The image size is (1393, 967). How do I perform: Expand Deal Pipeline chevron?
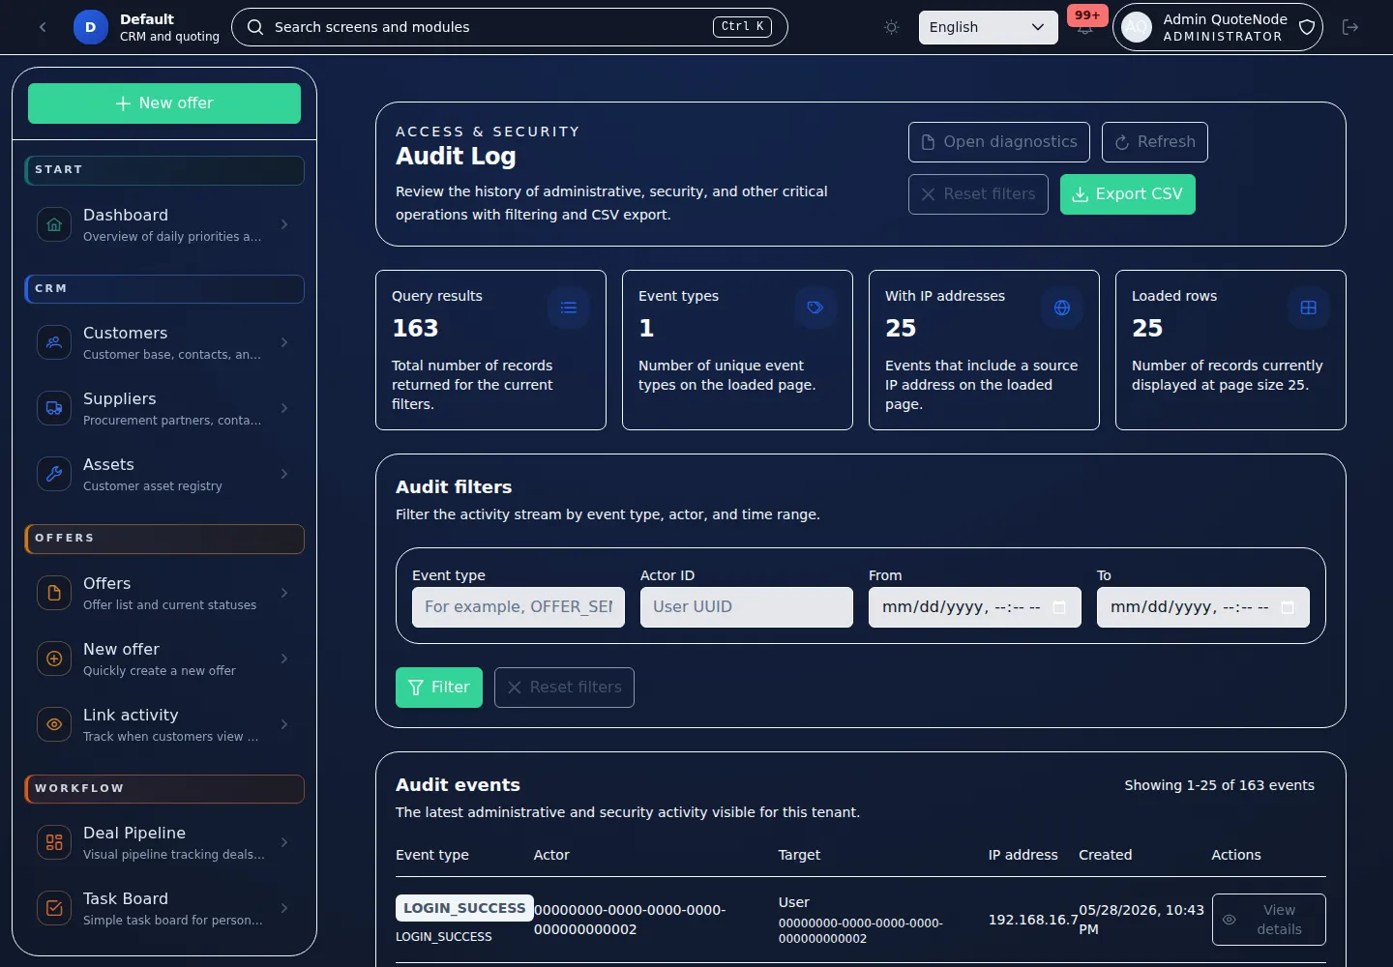pyautogui.click(x=284, y=842)
